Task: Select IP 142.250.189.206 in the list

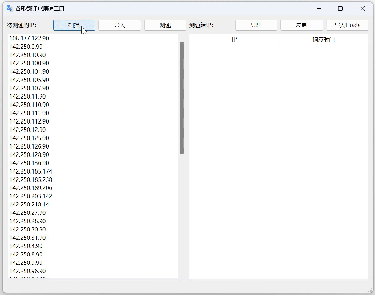Action: [x=31, y=188]
